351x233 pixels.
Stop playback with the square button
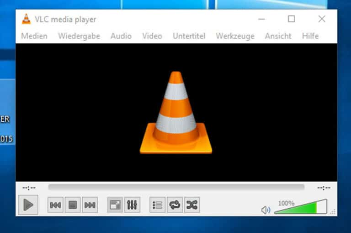[x=73, y=205]
